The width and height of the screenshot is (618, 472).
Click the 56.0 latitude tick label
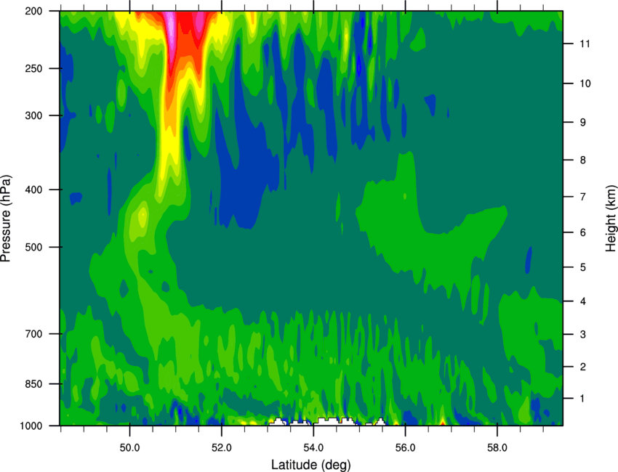tap(405, 447)
